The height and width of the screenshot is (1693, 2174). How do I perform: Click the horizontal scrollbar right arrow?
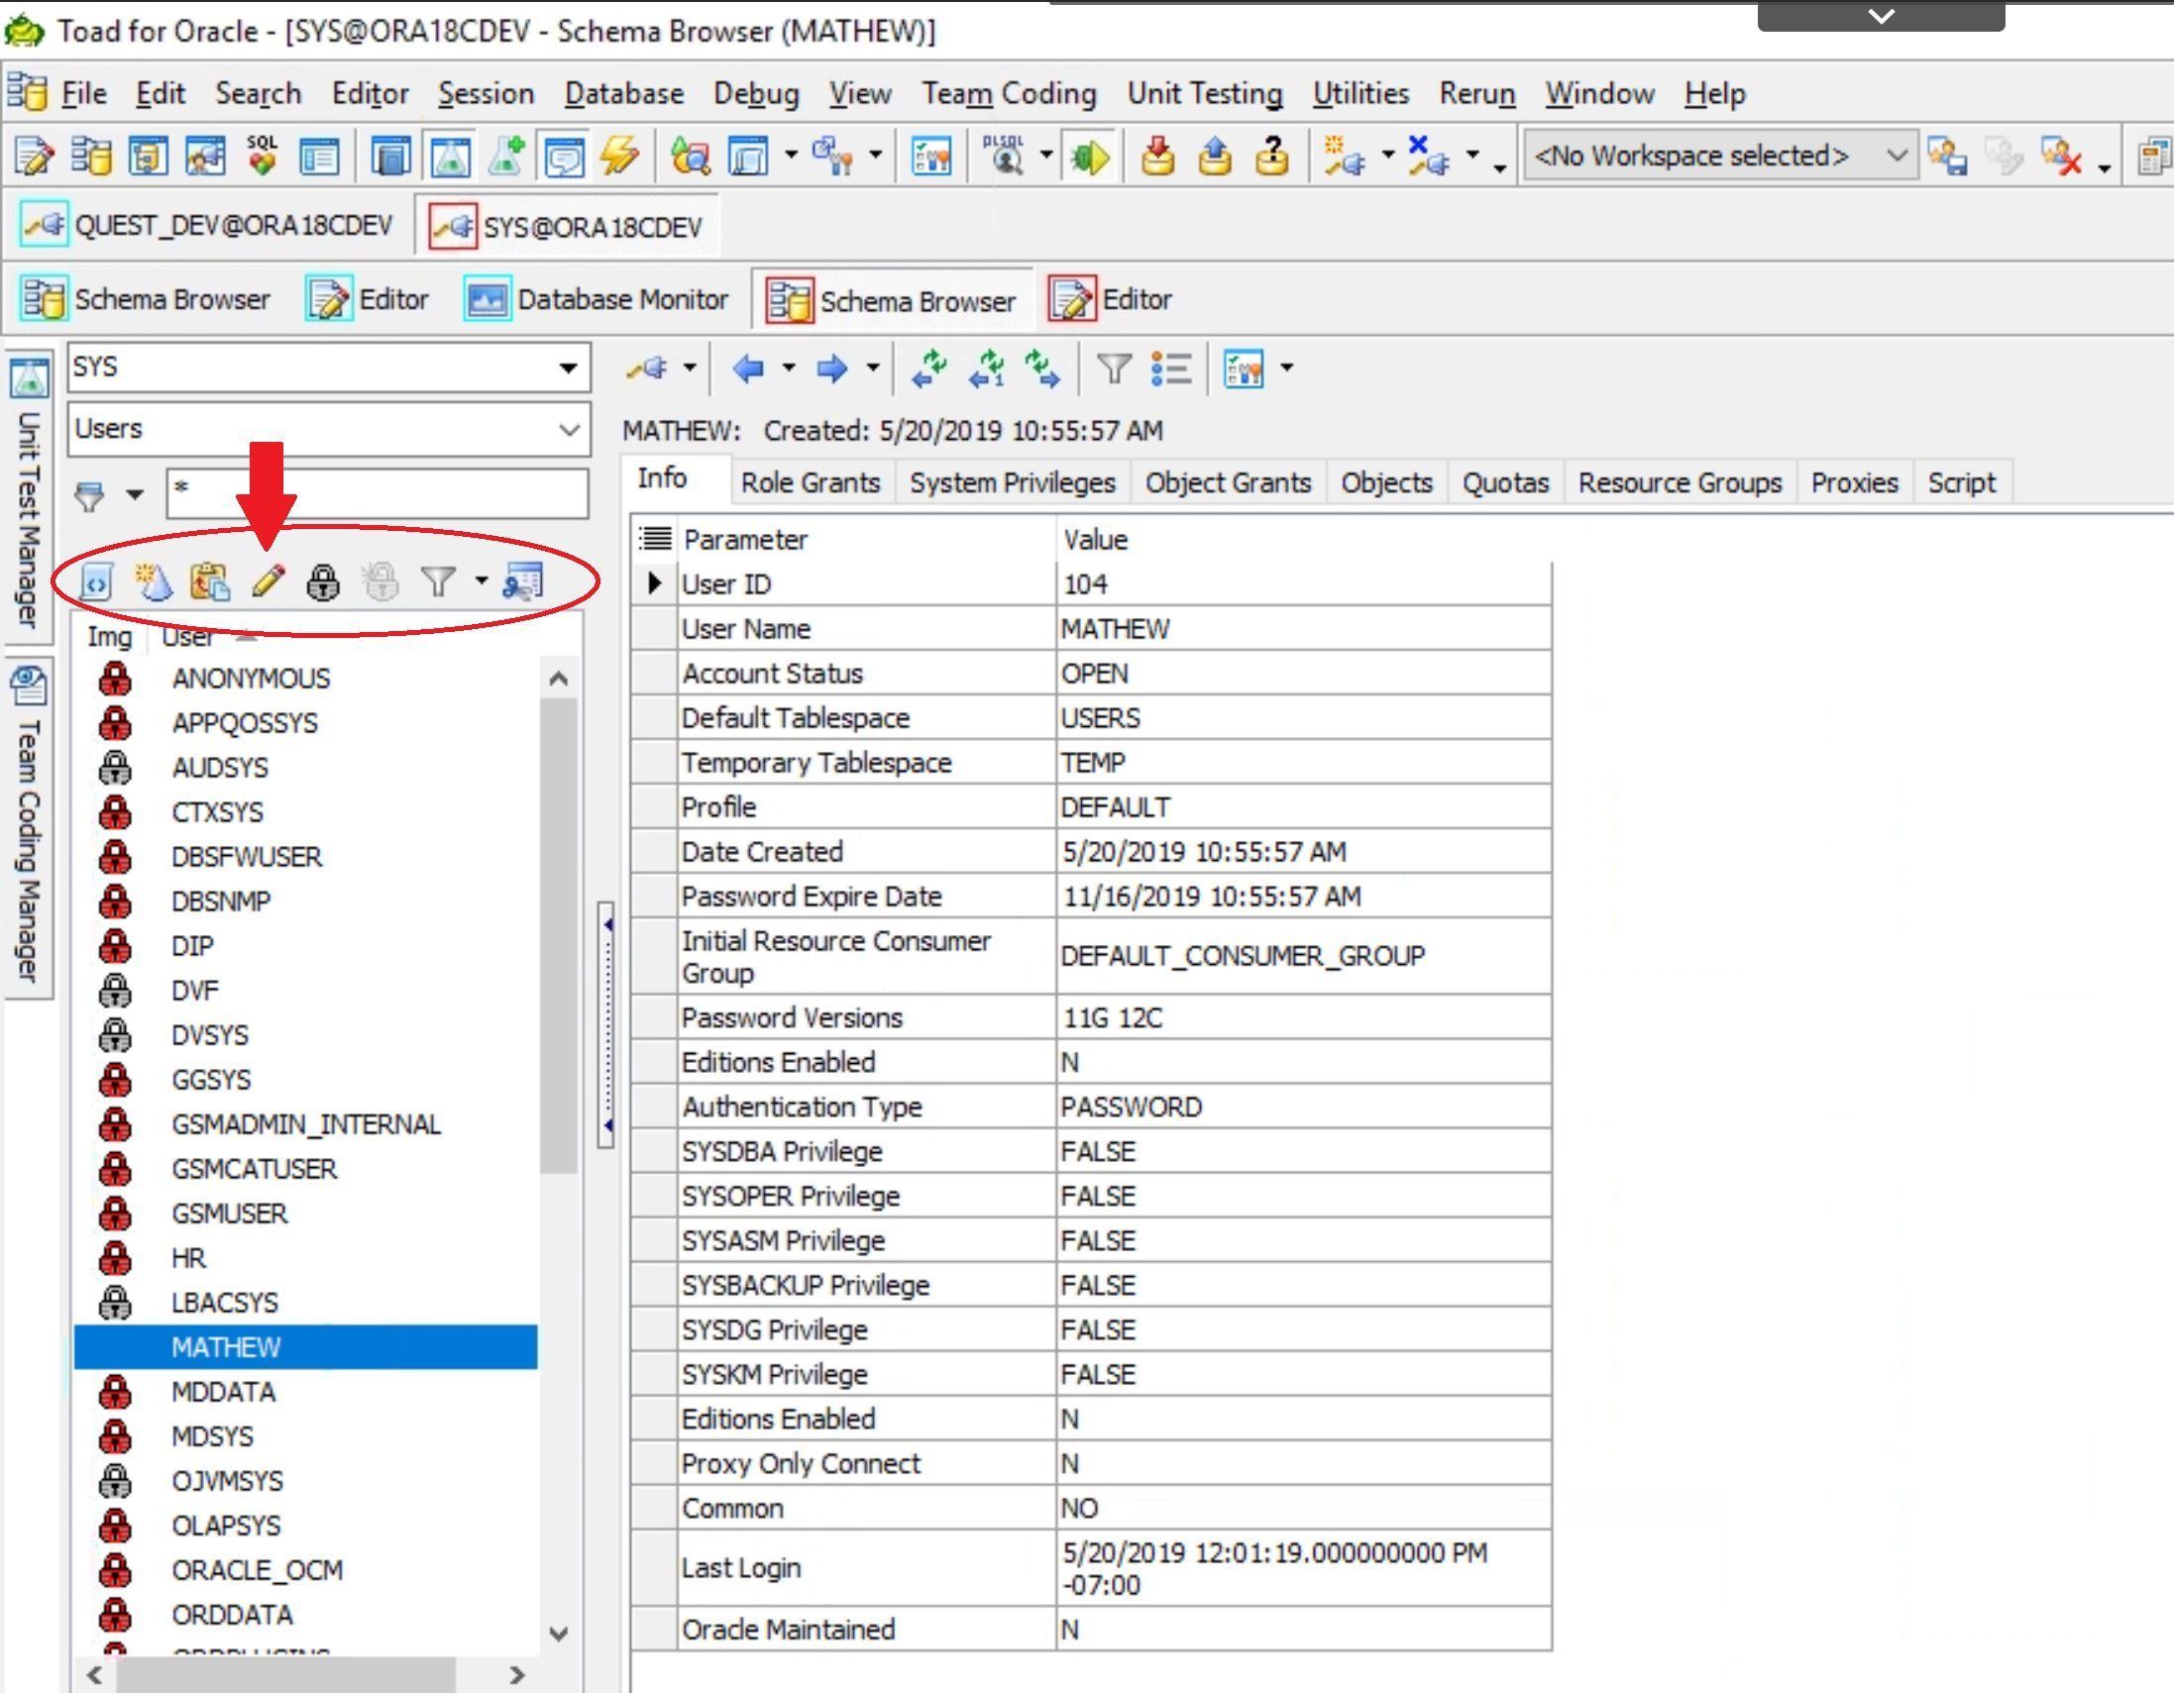pos(516,1675)
